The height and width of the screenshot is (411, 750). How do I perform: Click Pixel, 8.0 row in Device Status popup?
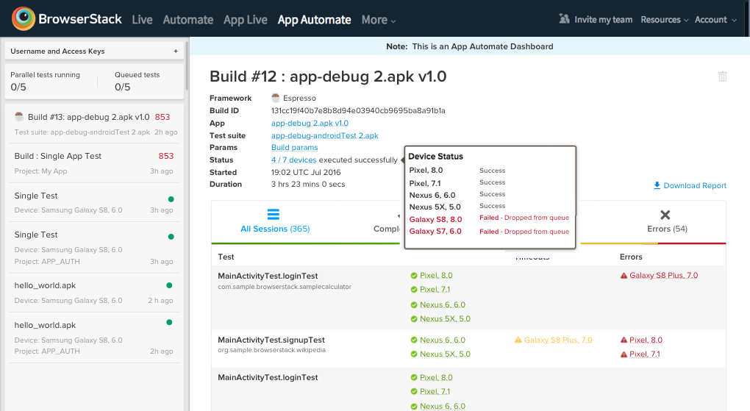[490, 171]
